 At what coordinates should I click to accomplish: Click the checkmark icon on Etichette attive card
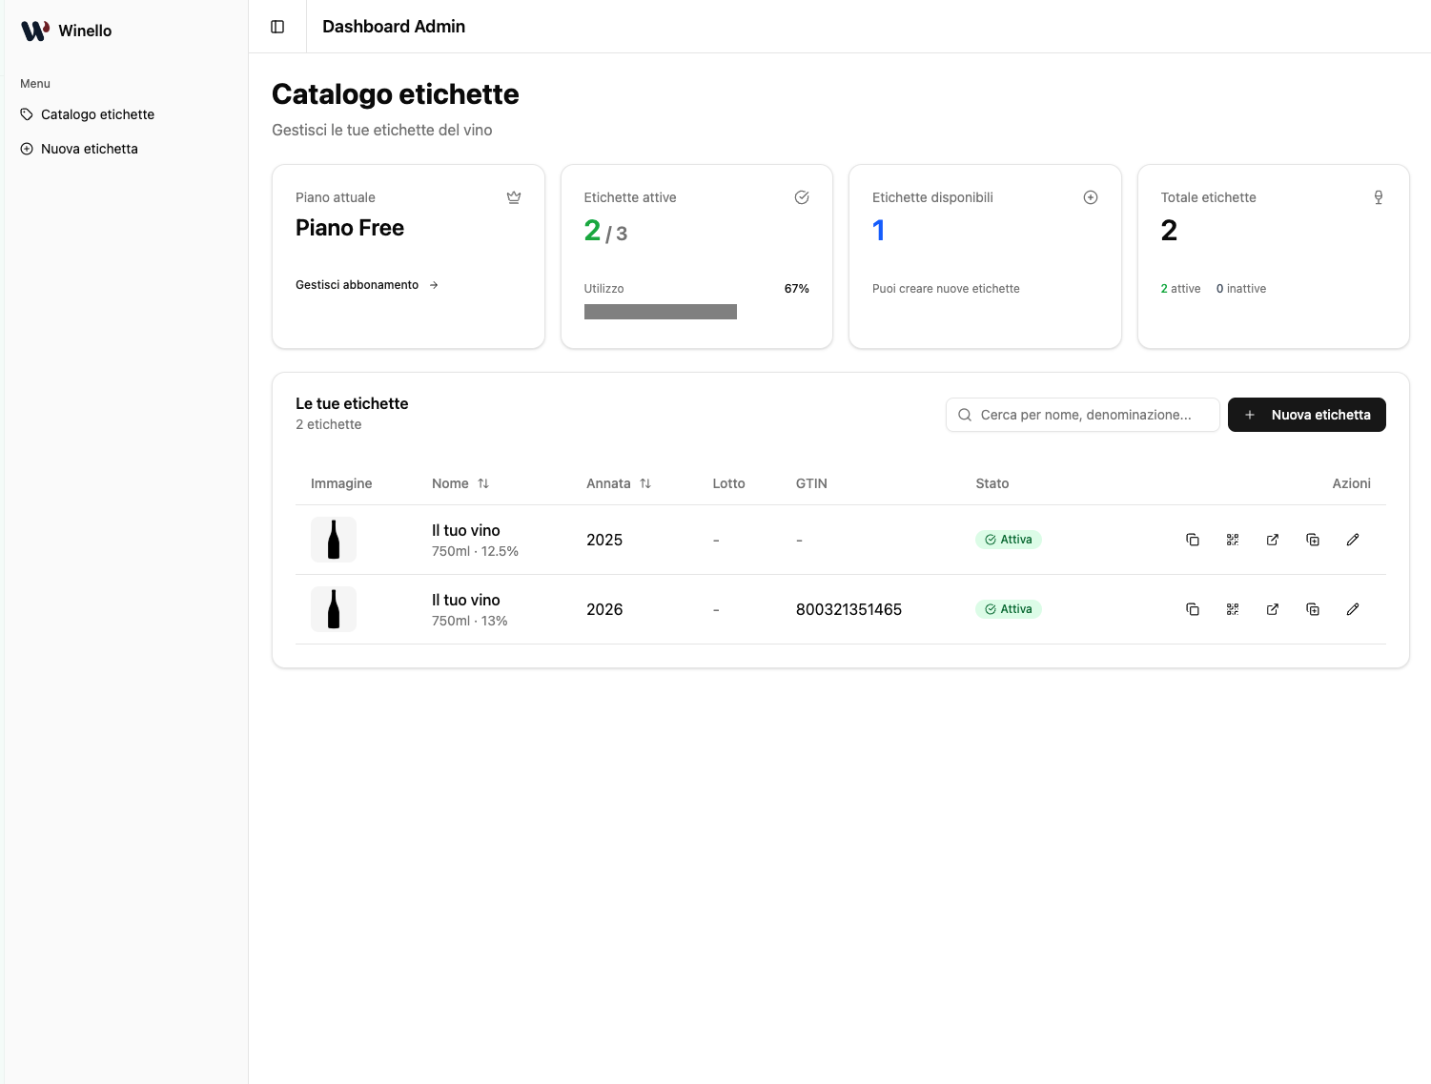click(x=801, y=196)
